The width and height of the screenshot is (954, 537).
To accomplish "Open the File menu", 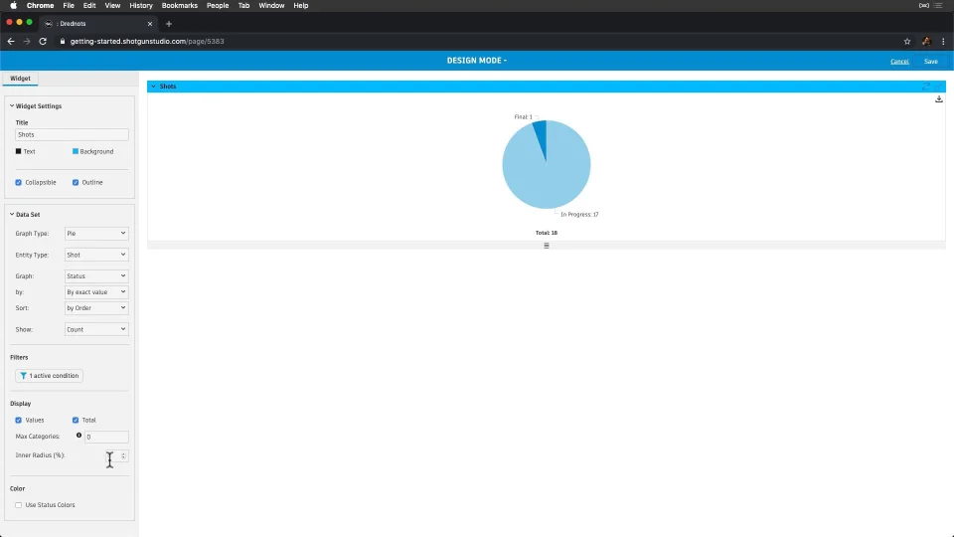I will point(69,6).
